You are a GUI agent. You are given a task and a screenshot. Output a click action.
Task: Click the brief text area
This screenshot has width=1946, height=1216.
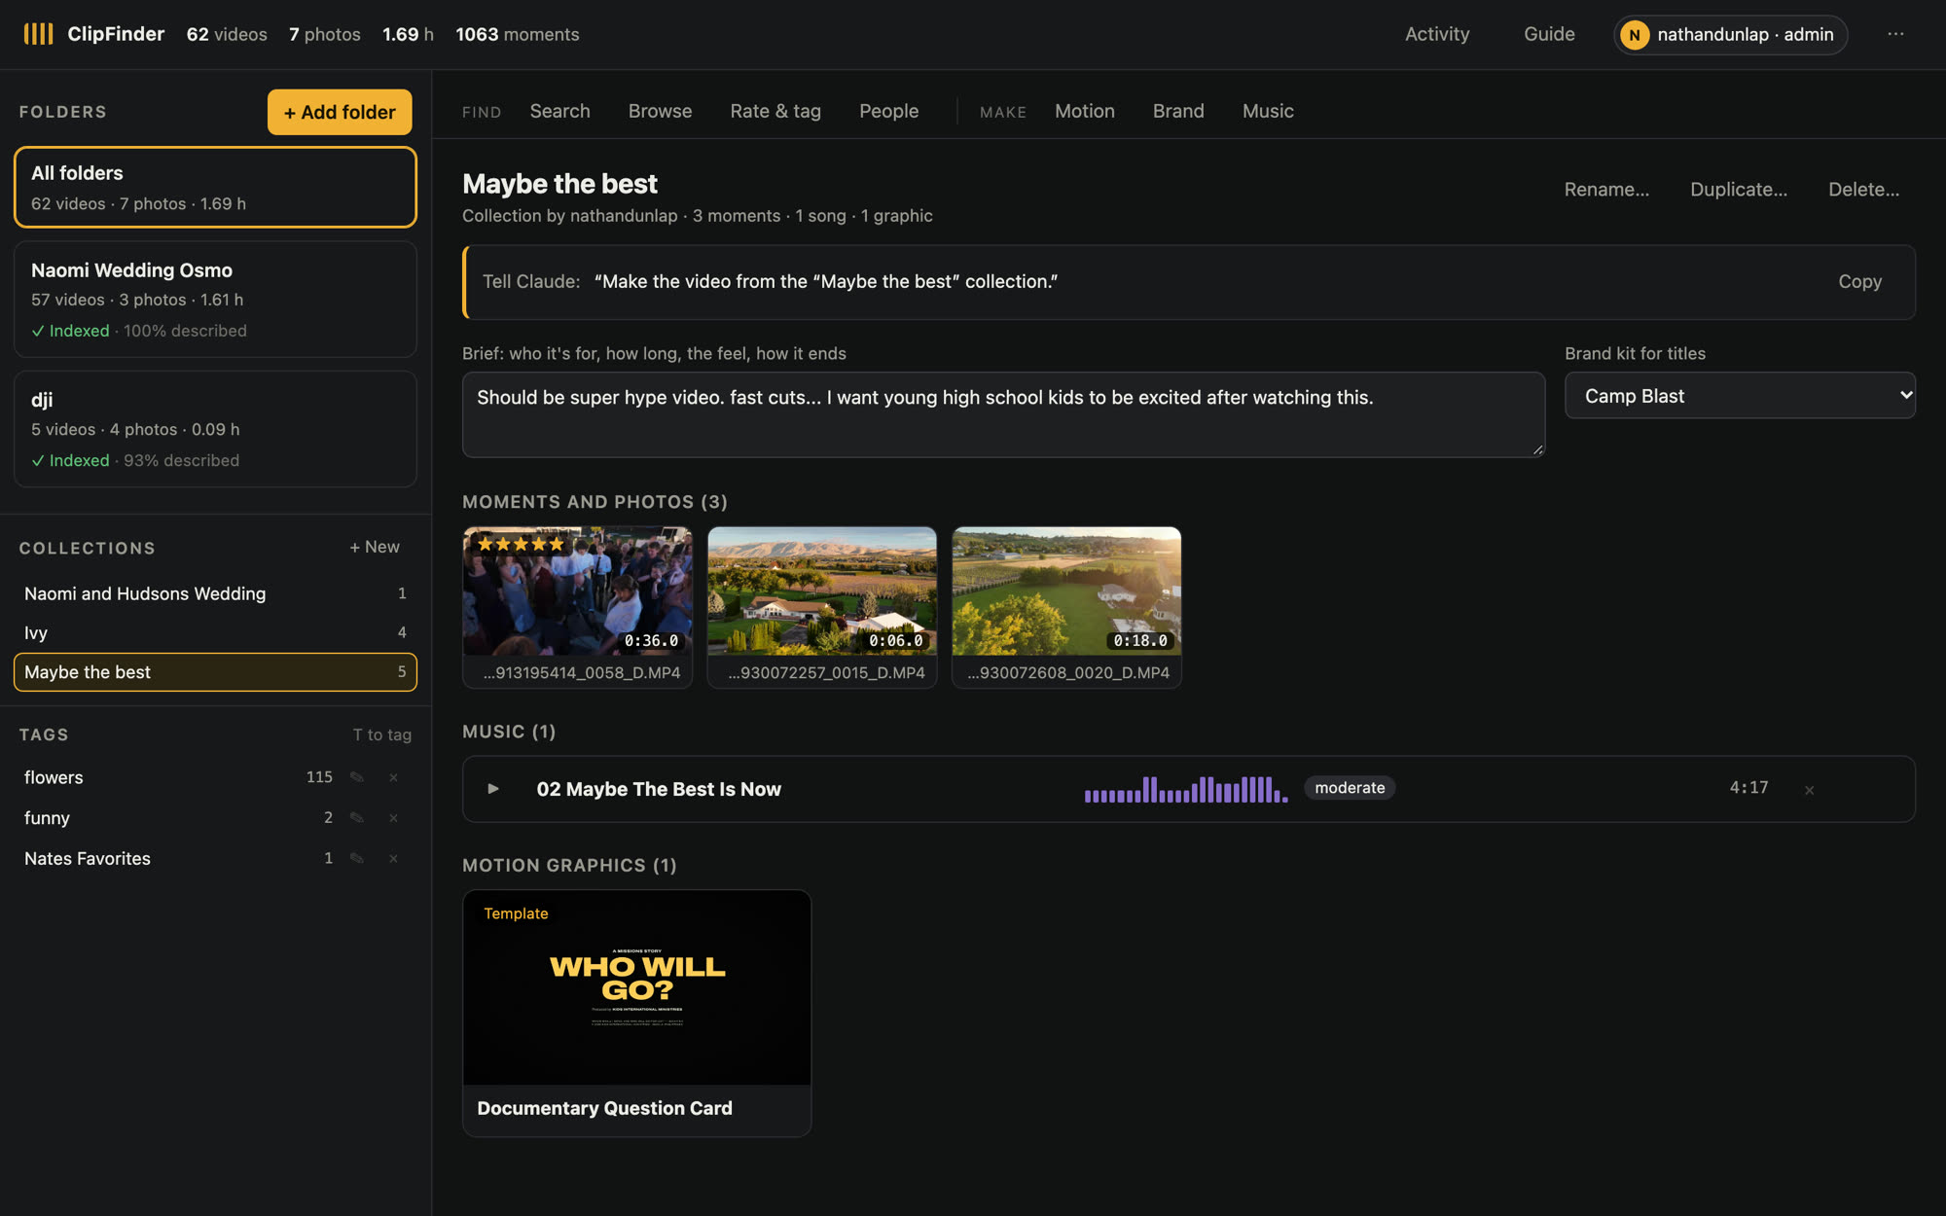[x=1003, y=414]
